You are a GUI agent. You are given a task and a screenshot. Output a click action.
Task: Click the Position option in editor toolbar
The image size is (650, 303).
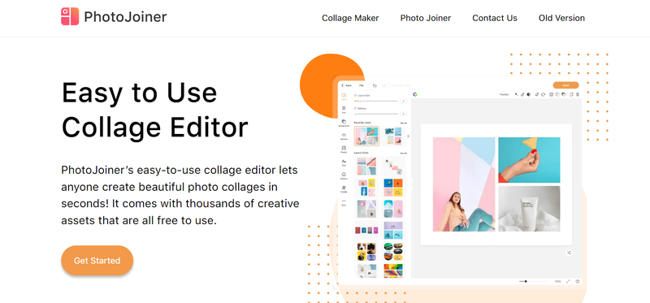(505, 94)
